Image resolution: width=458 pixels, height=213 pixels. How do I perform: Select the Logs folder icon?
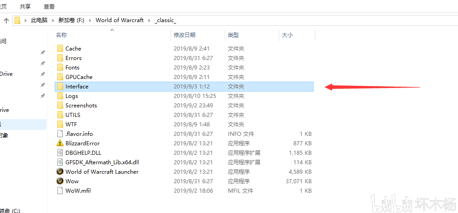60,96
